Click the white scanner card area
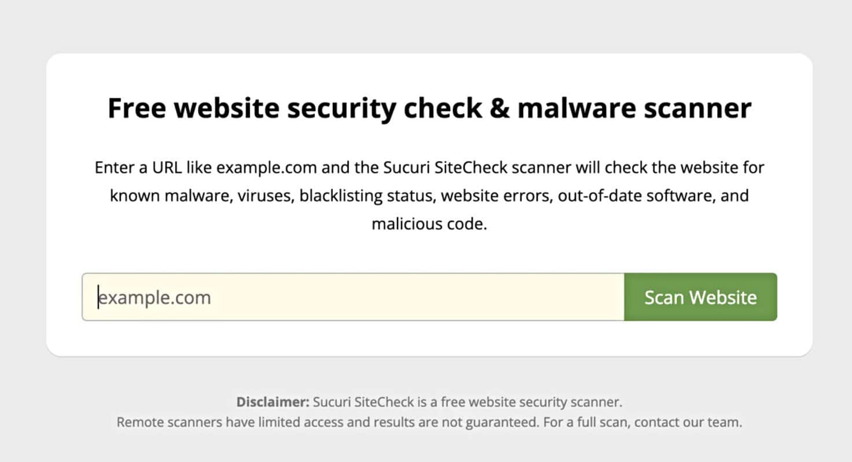 pos(428,347)
